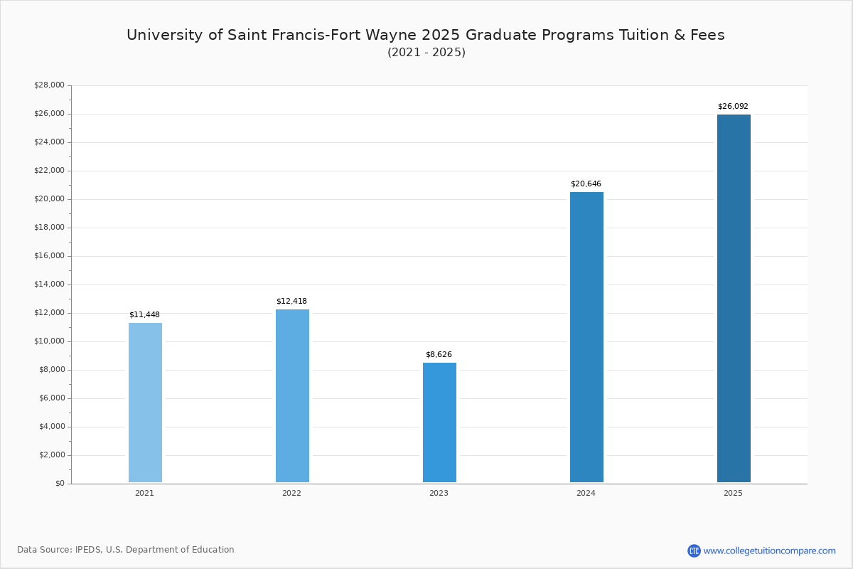
Task: Open the www.collegetuitioncompare.com link
Action: tap(769, 551)
